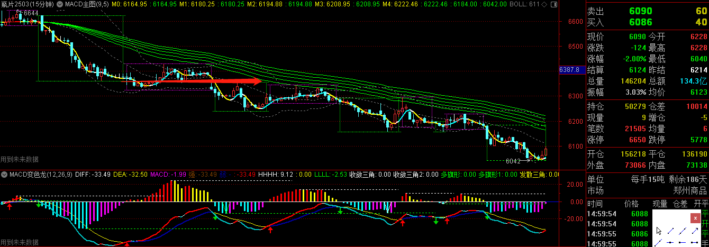
Task: Click the 每手15吨 unit text
Action: (647, 179)
